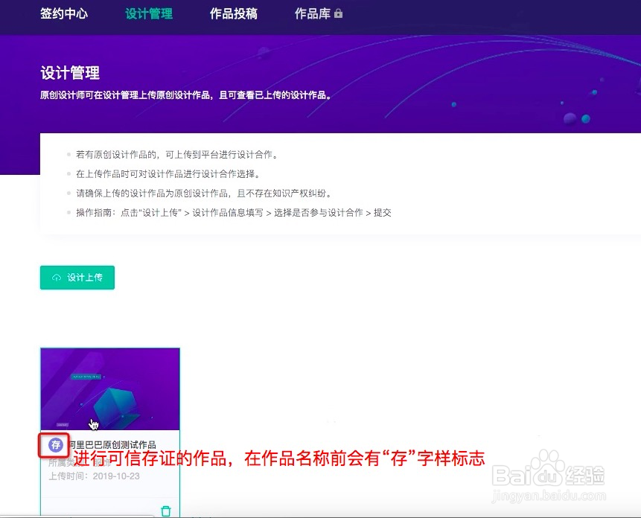Click the 操作指南 instruction line
This screenshot has height=518, width=641.
click(234, 212)
